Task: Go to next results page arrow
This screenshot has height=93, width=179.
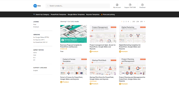Action: [144, 21]
